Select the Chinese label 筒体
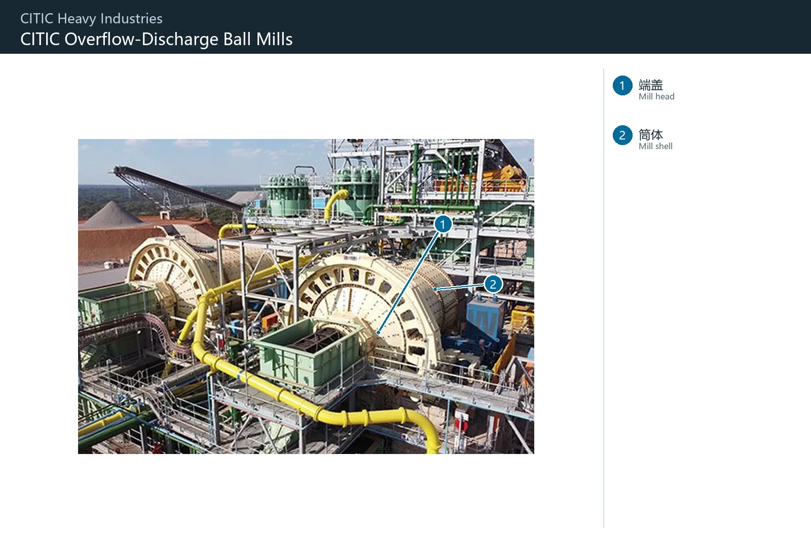This screenshot has width=811, height=558. tap(651, 134)
